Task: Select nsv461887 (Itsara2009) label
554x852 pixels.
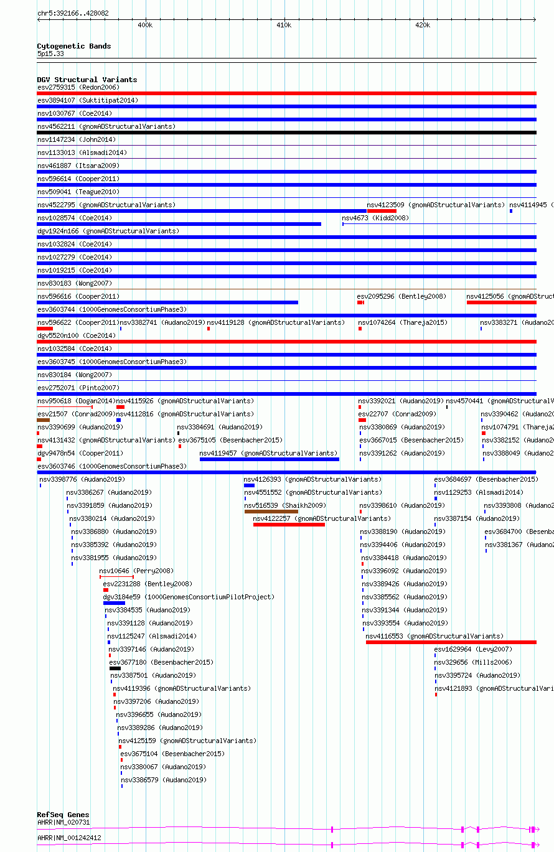Action: coord(78,166)
